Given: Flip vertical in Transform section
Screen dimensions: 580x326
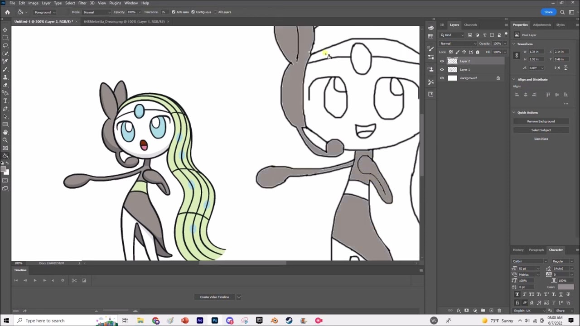Looking at the screenshot, I should [x=565, y=68].
